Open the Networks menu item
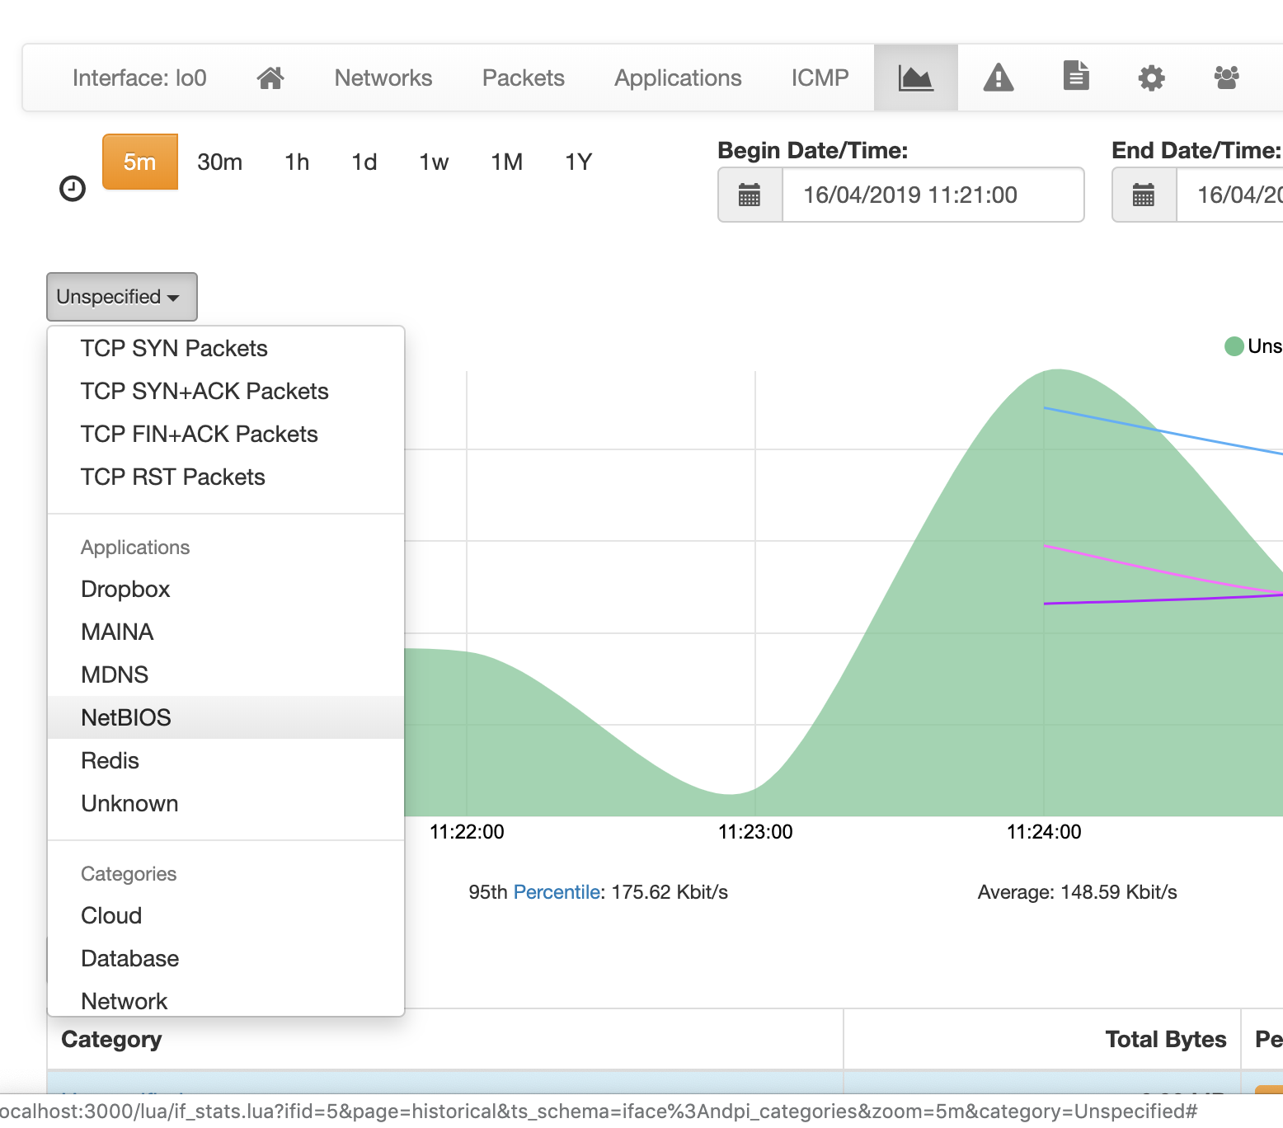 [x=383, y=77]
